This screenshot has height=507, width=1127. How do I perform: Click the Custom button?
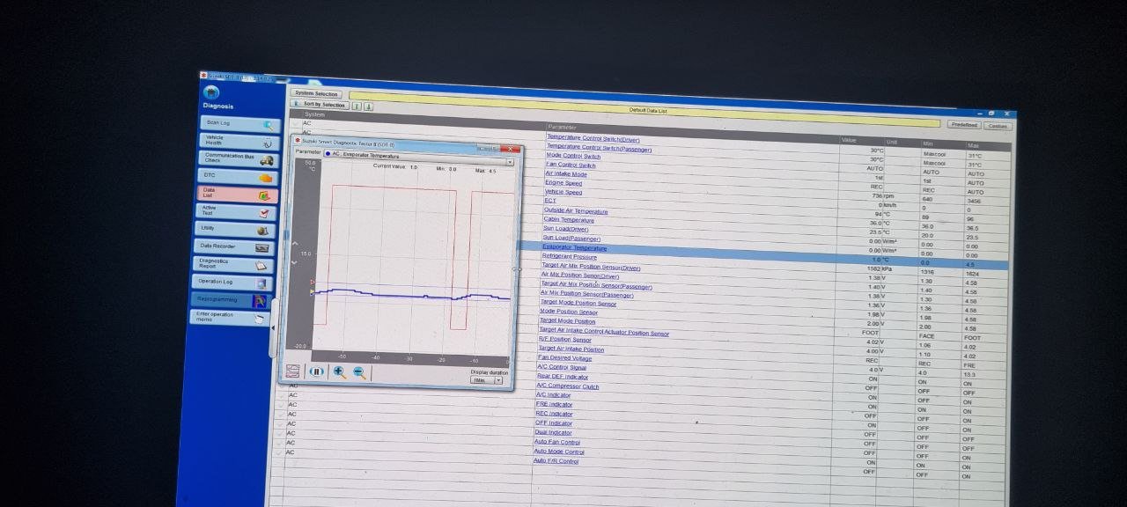(x=997, y=126)
